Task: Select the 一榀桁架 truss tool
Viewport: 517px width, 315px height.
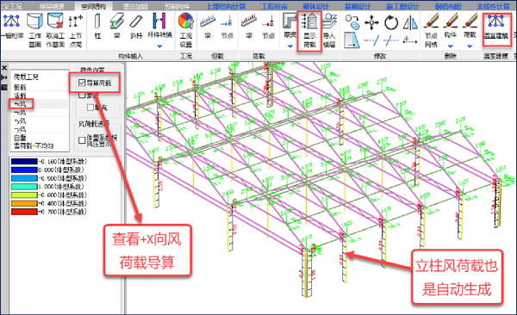Action: click(x=11, y=27)
